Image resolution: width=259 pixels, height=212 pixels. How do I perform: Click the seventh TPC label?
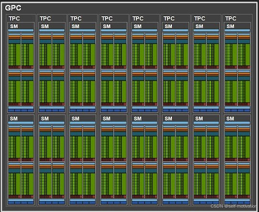point(200,19)
